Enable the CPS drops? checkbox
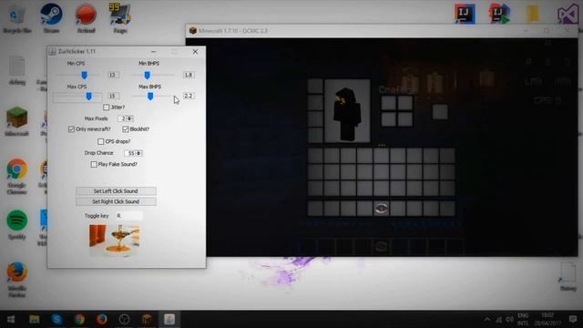The image size is (583, 328). point(101,141)
